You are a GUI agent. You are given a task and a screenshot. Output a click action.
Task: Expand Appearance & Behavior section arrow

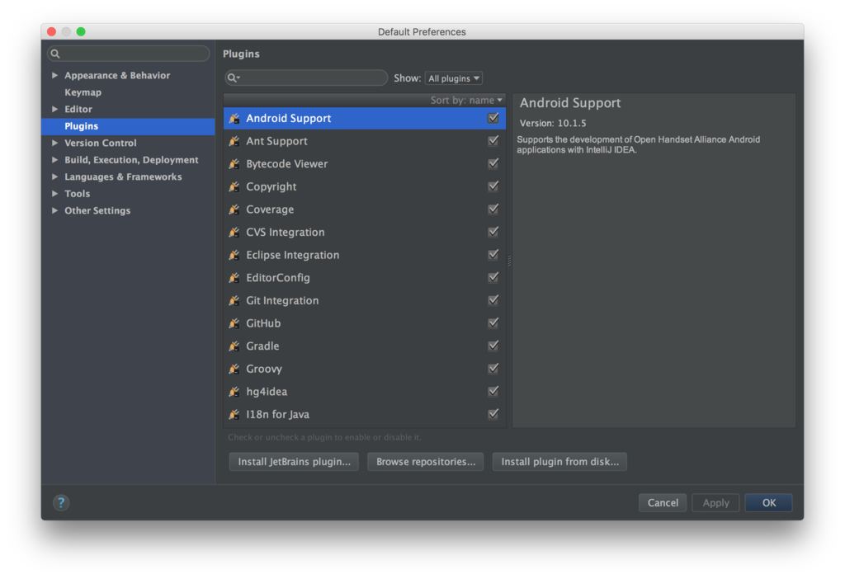point(55,75)
